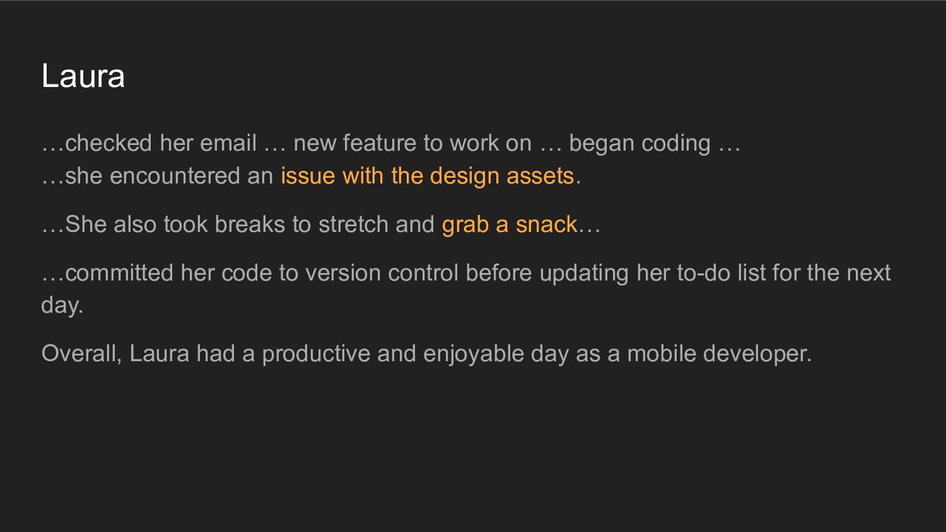The image size is (946, 532).
Task: Click the "she encountered an" text
Action: pos(169,176)
